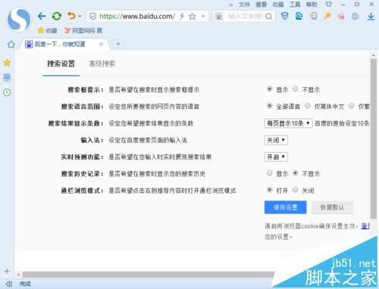The image size is (379, 289).
Task: Open the 实时预测功能 开启 dropdown
Action: [x=276, y=157]
